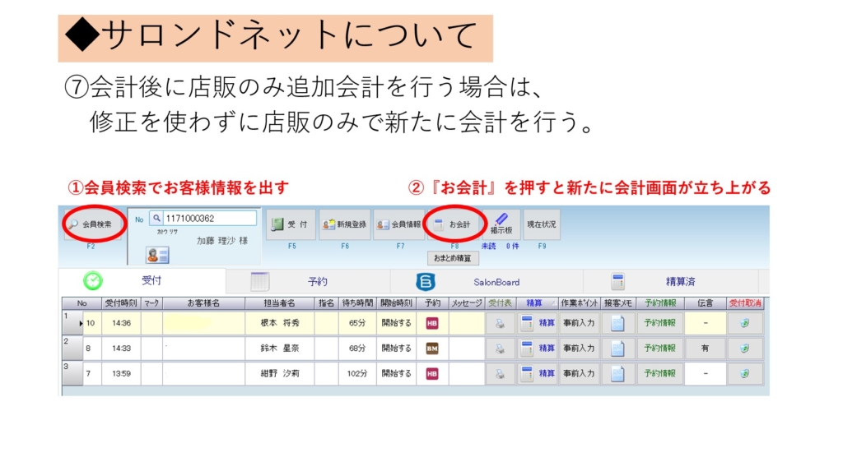Click the 受付時刻 column header
This screenshot has height=471, width=843.
coord(121,303)
